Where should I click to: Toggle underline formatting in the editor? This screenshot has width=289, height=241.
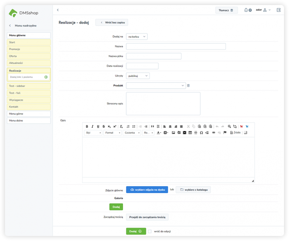click(98, 126)
